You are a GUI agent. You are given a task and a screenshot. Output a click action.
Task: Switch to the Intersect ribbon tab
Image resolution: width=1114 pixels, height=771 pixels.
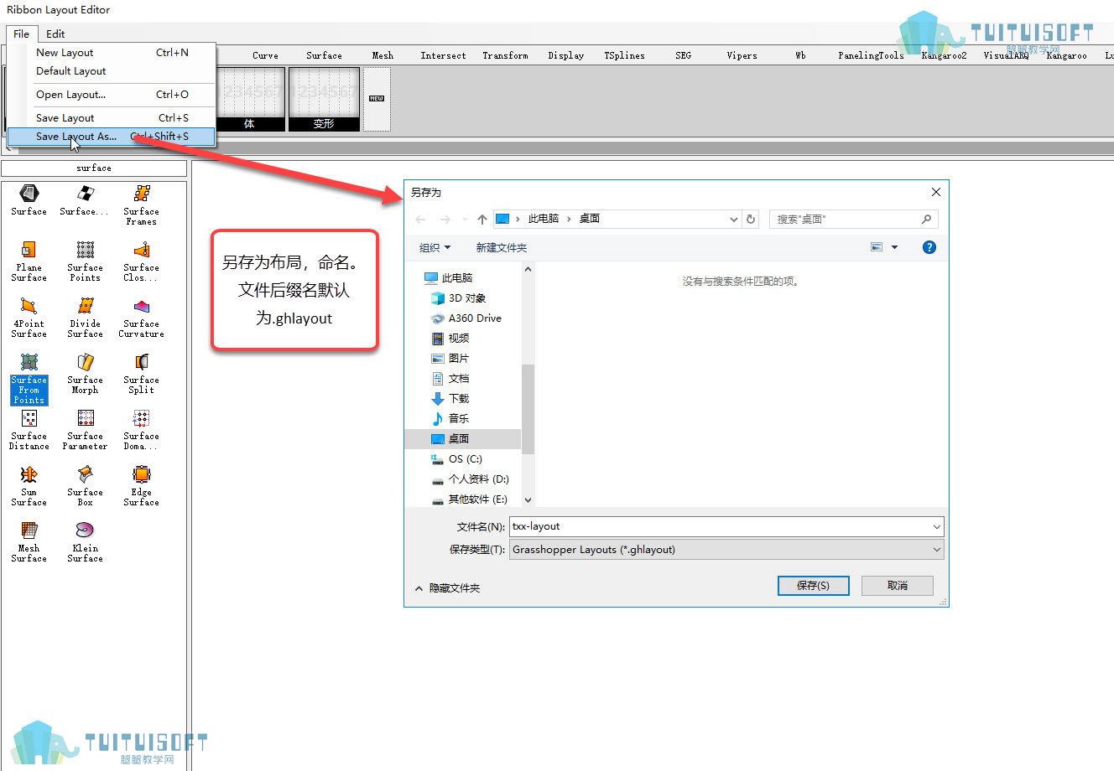[x=443, y=55]
